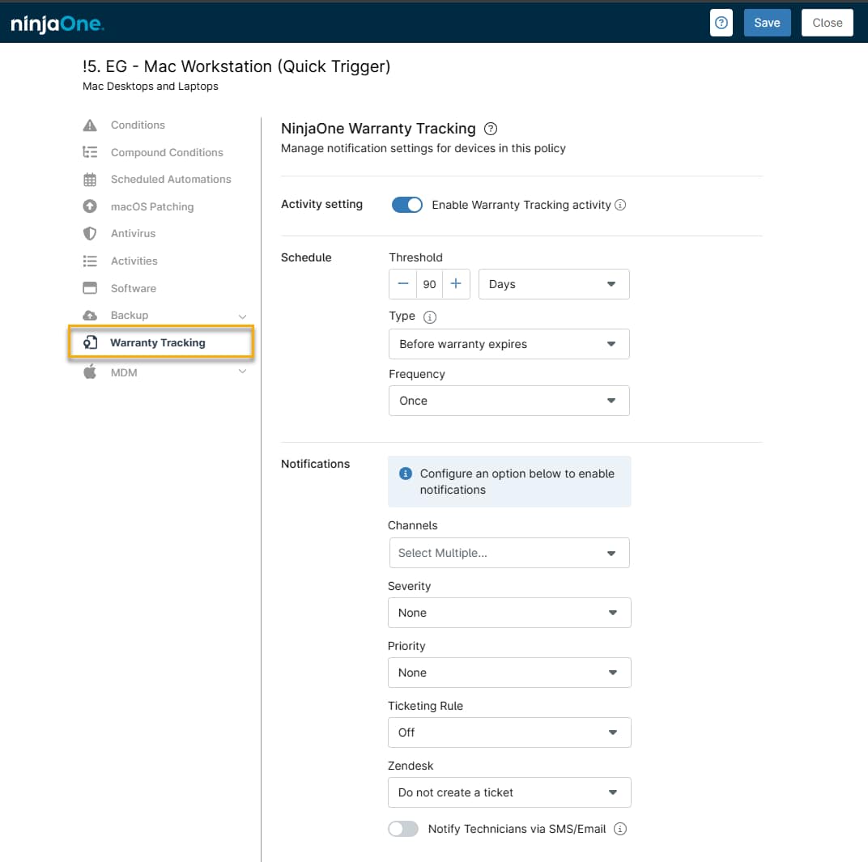Open Activities using the list icon
The width and height of the screenshot is (868, 862).
click(90, 261)
